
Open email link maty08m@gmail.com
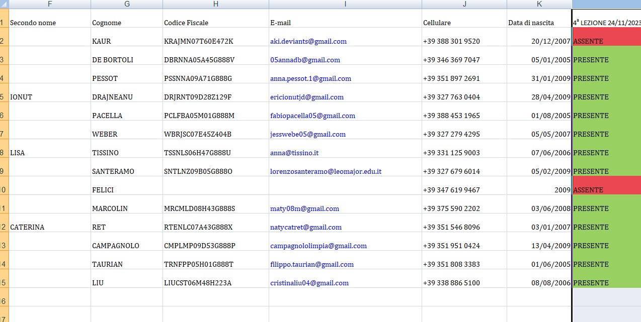(x=304, y=208)
